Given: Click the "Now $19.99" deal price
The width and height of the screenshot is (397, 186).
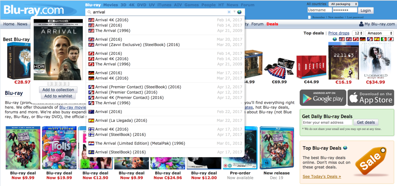Looking at the screenshot, I should (59, 178).
